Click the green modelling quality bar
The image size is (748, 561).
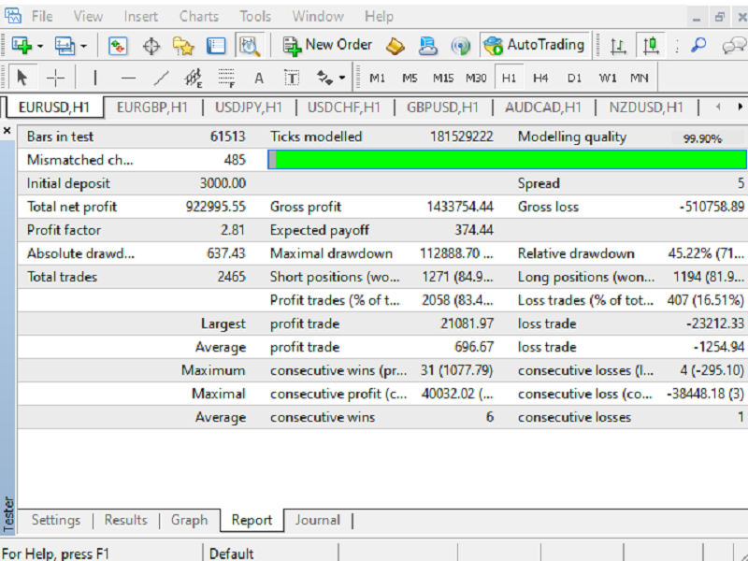(507, 159)
